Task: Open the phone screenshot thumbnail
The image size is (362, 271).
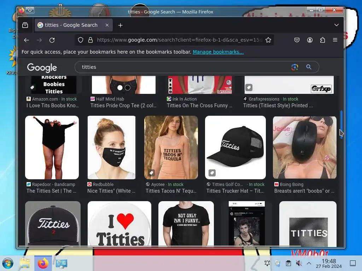Action: coord(246,223)
